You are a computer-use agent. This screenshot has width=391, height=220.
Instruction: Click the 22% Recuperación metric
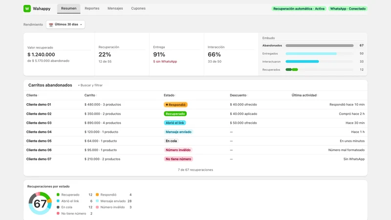click(x=105, y=54)
